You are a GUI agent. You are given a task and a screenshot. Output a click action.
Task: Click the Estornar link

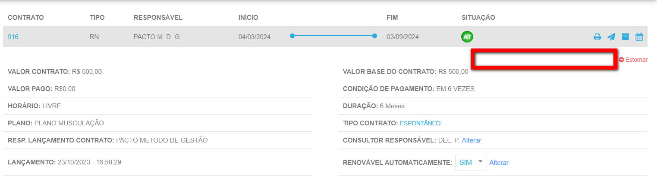pos(636,60)
